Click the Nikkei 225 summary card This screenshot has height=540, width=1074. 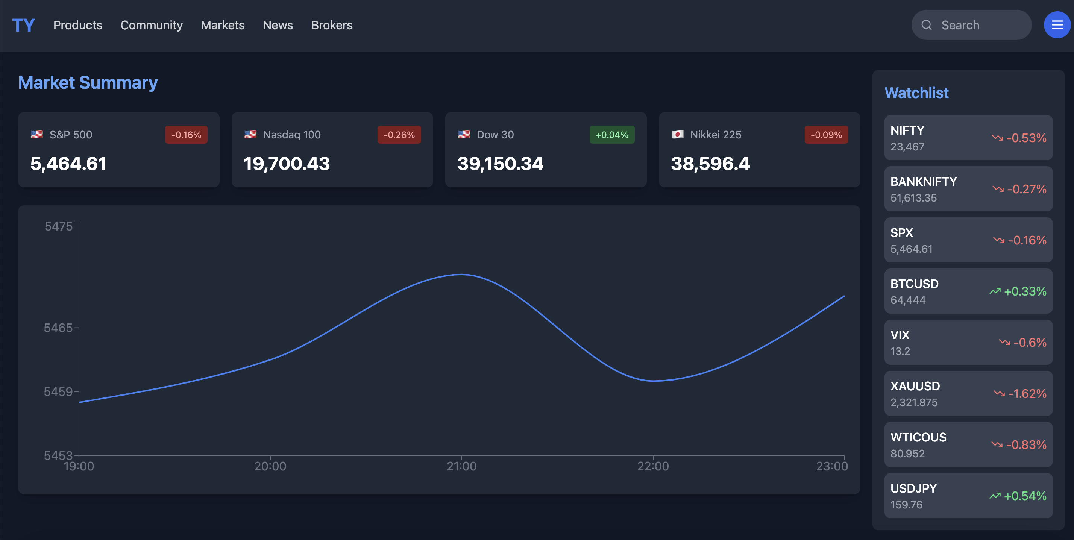click(759, 150)
